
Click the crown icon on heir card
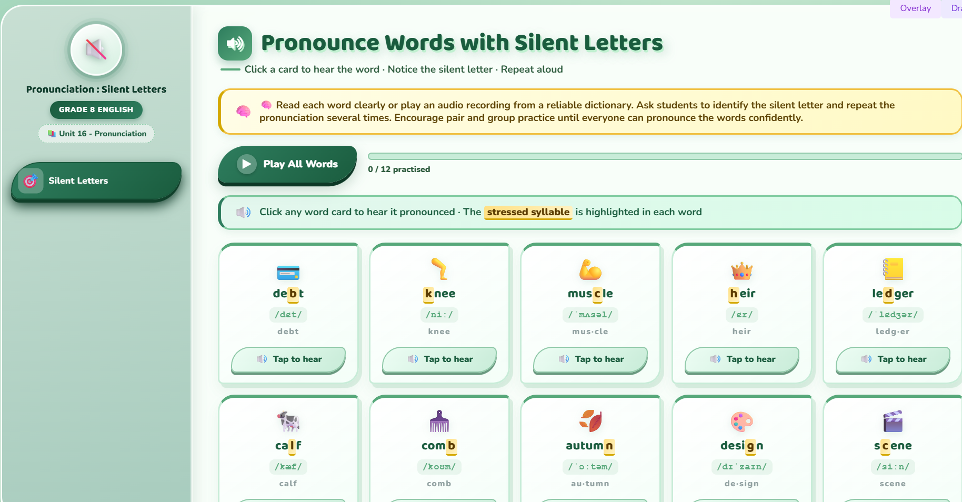(x=741, y=270)
